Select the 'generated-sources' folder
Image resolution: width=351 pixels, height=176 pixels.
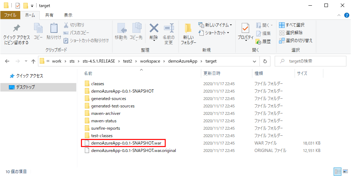[109, 99]
